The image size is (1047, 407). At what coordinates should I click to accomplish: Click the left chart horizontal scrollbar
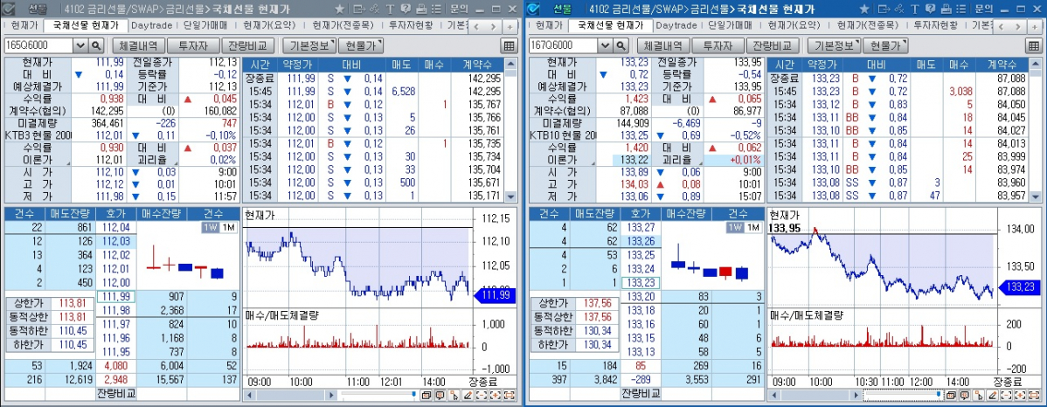click(291, 395)
